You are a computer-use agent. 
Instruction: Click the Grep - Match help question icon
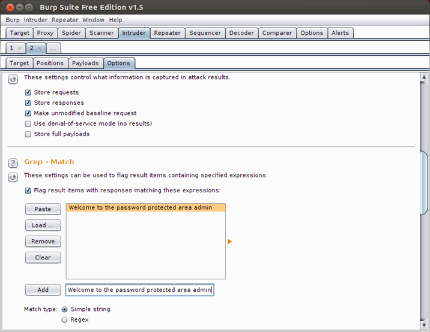pos(13,162)
